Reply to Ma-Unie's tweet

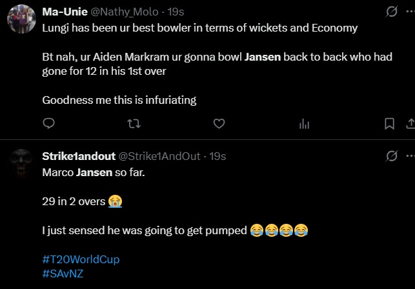tap(48, 123)
